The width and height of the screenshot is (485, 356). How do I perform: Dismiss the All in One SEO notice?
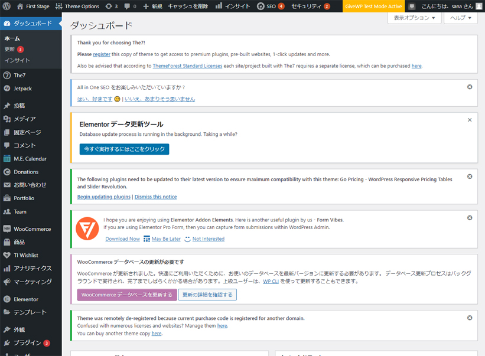pyautogui.click(x=470, y=87)
